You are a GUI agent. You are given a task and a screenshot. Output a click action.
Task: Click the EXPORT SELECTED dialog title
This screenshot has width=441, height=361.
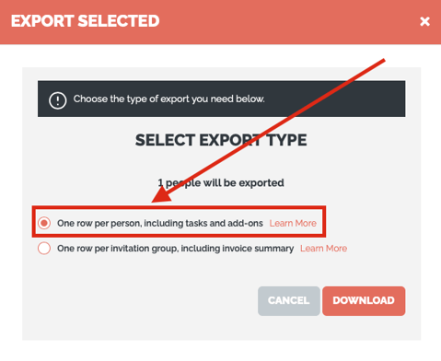click(86, 21)
